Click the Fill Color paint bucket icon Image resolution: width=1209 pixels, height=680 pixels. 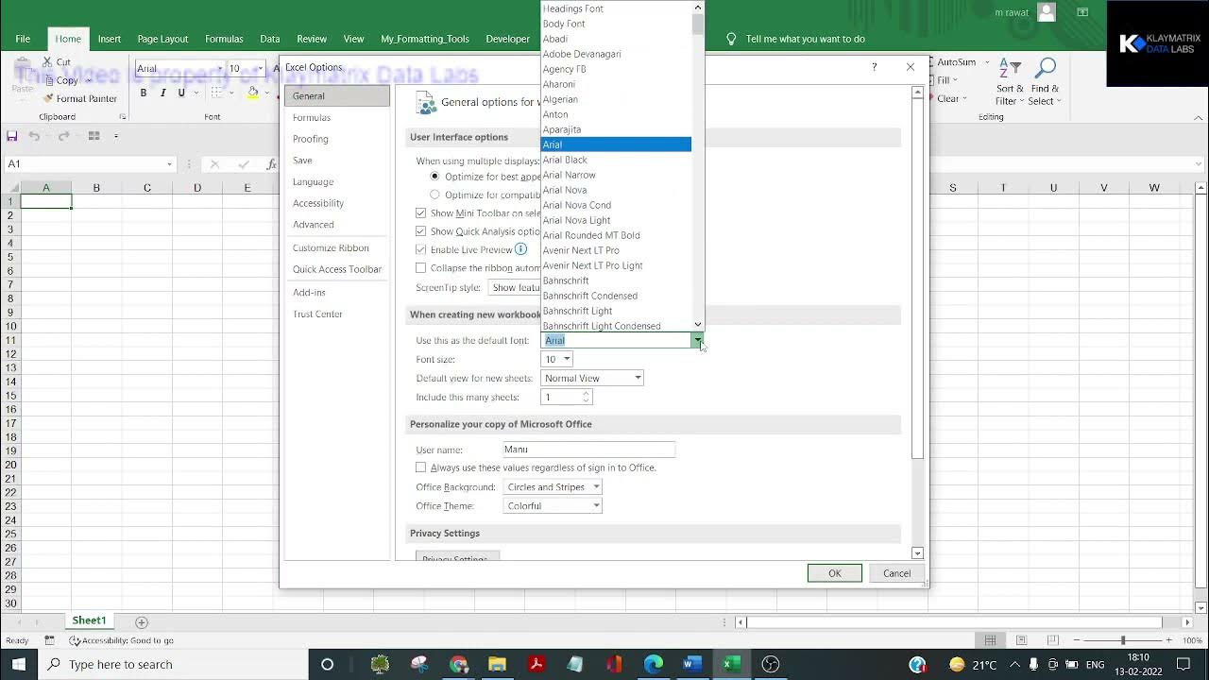[252, 93]
